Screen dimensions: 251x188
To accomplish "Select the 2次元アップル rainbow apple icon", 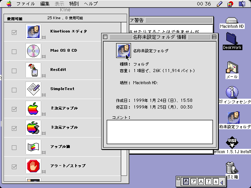I will tap(33, 108).
